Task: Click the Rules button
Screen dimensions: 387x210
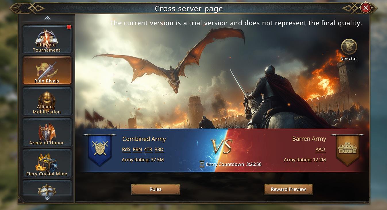Action: [155, 189]
